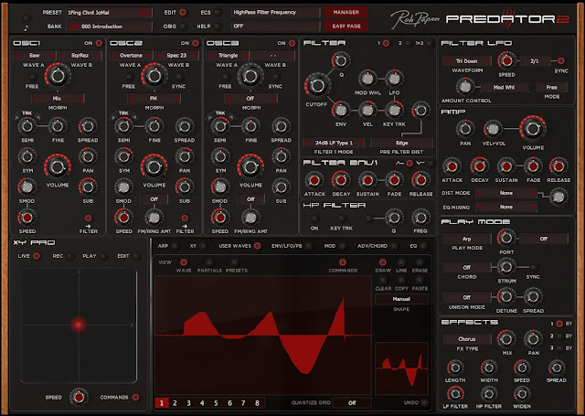
Task: Click the preset name field
Action: [109, 12]
